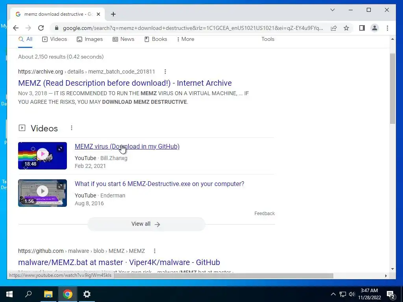
Task: Switch to the Images search tab
Action: 90,39
